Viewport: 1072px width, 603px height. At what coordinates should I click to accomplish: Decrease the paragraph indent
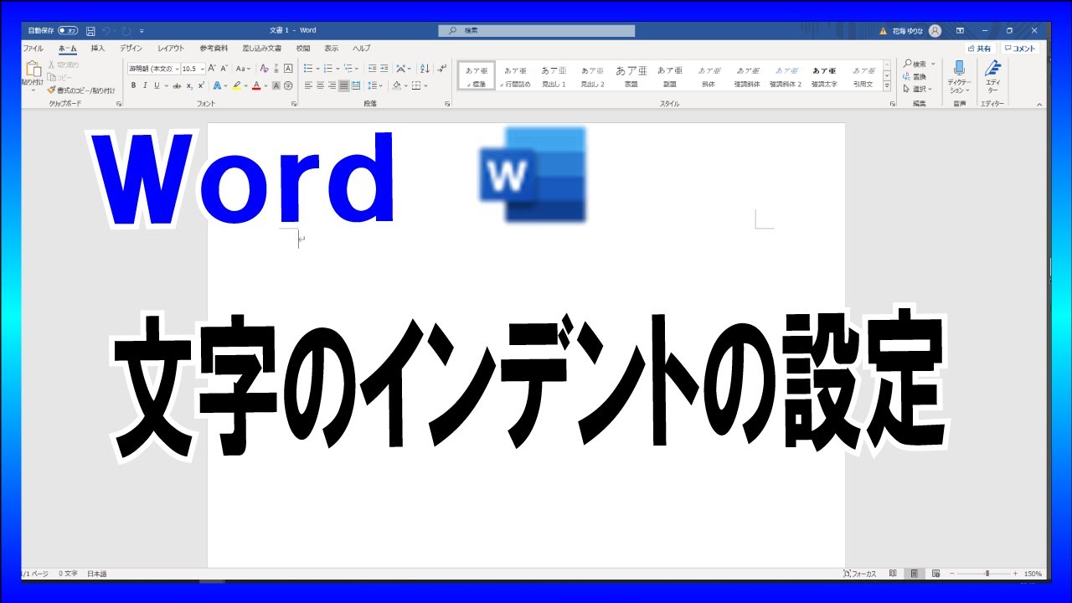pos(372,69)
